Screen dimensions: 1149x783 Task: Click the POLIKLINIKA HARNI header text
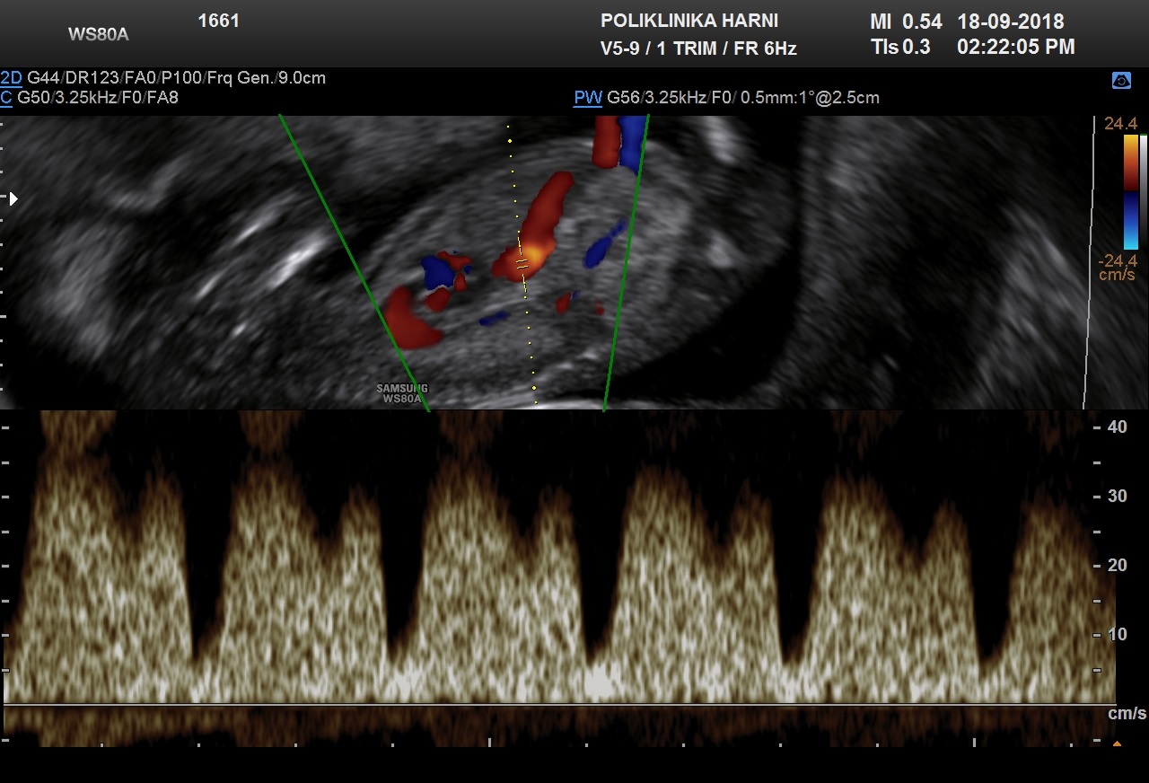(689, 21)
